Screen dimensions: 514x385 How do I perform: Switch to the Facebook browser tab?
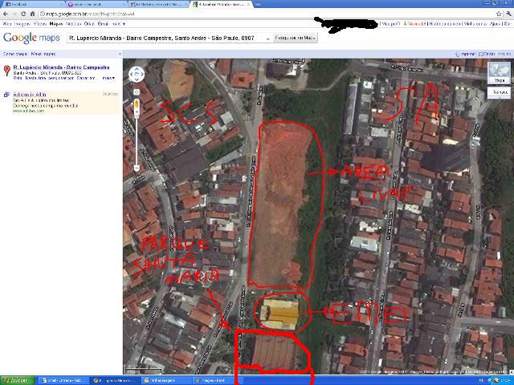pyautogui.click(x=32, y=4)
